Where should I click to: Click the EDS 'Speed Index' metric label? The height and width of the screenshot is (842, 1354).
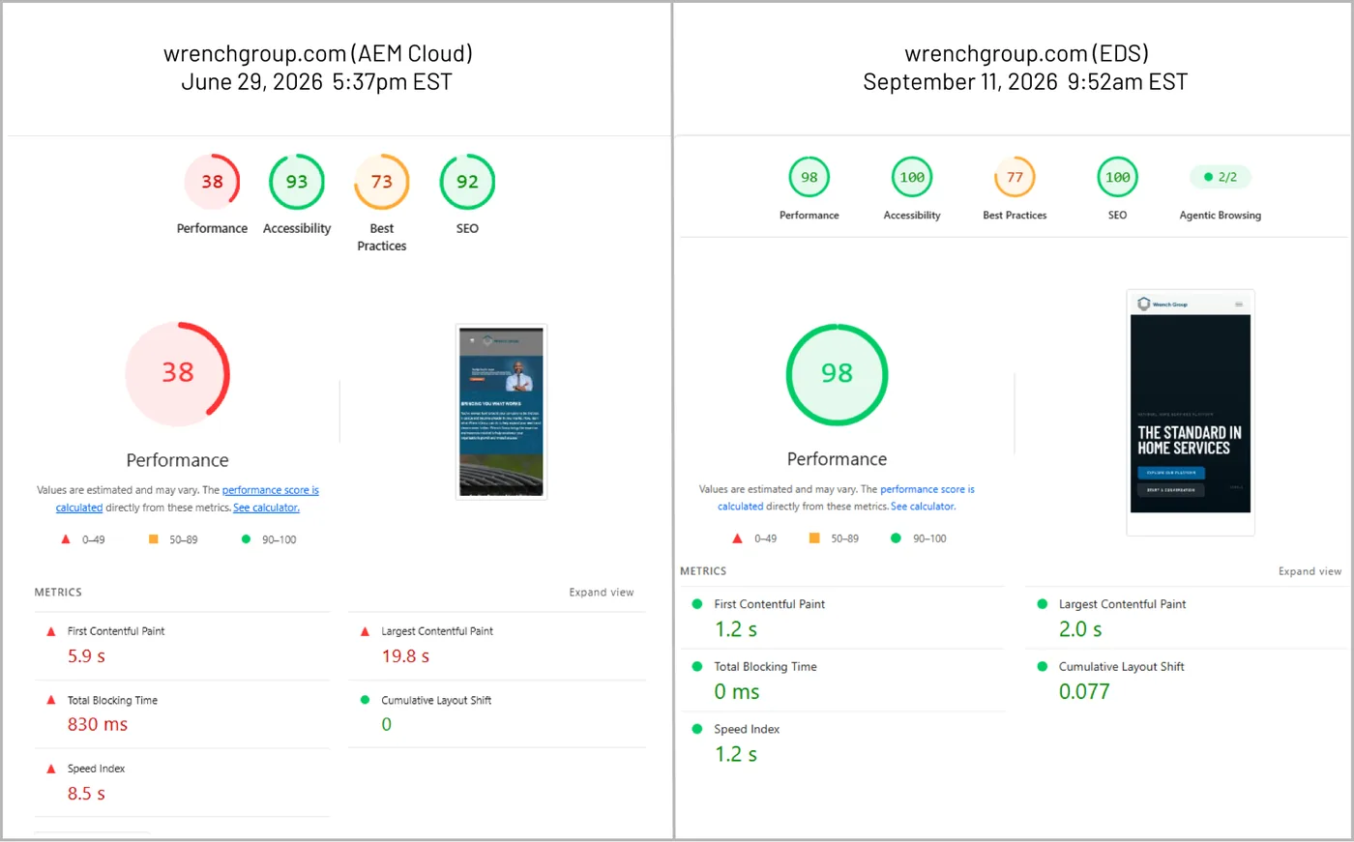(747, 729)
